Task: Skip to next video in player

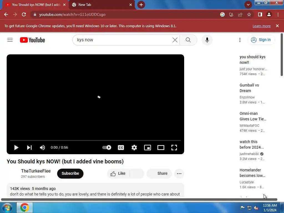Action: pyautogui.click(x=29, y=148)
